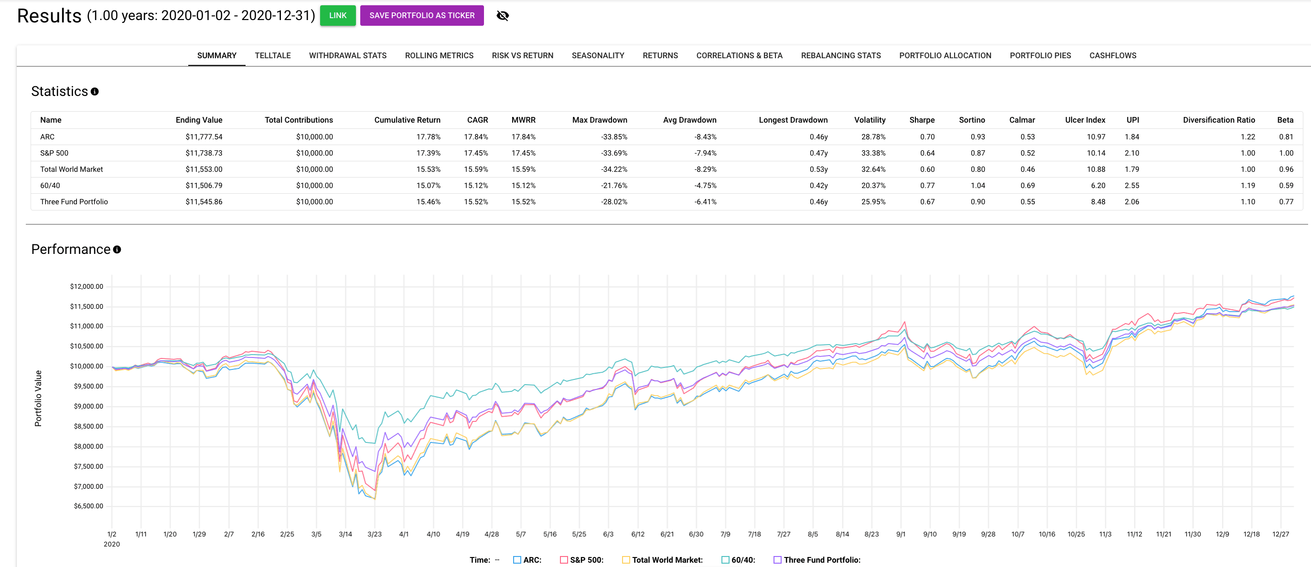This screenshot has width=1311, height=567.
Task: Click the green LINK button
Action: [x=337, y=15]
